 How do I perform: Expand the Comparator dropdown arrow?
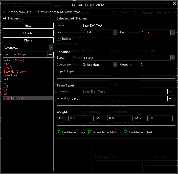pyautogui.click(x=115, y=65)
